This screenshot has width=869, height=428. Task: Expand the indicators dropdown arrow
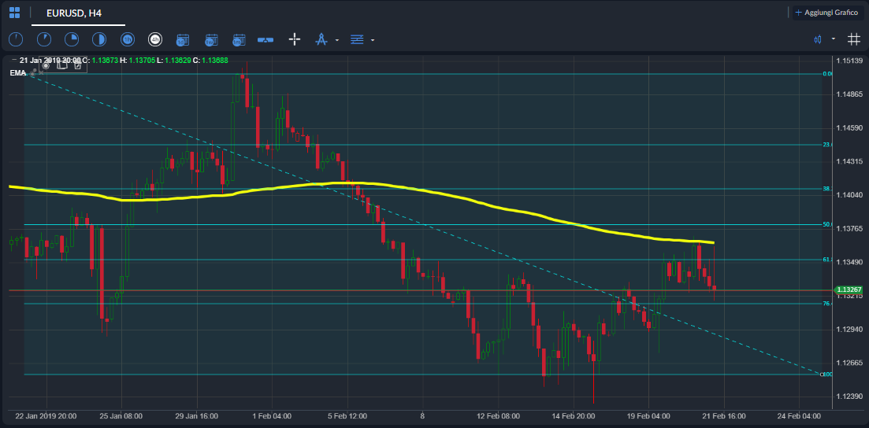[x=373, y=40]
